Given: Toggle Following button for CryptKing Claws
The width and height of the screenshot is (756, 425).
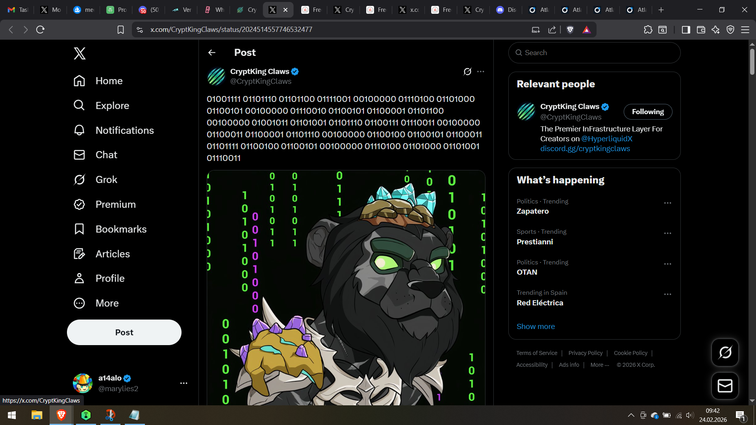Looking at the screenshot, I should [x=647, y=112].
